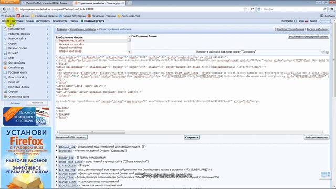
Task: Click the Форум sidebar icon
Action: click(x=5, y=43)
